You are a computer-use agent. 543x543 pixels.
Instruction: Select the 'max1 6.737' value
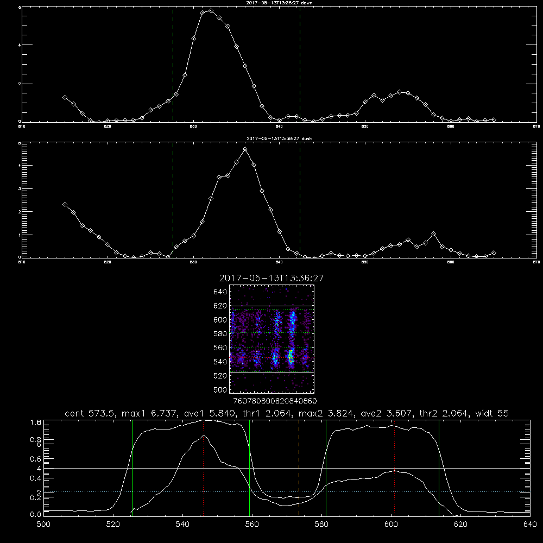[150, 413]
